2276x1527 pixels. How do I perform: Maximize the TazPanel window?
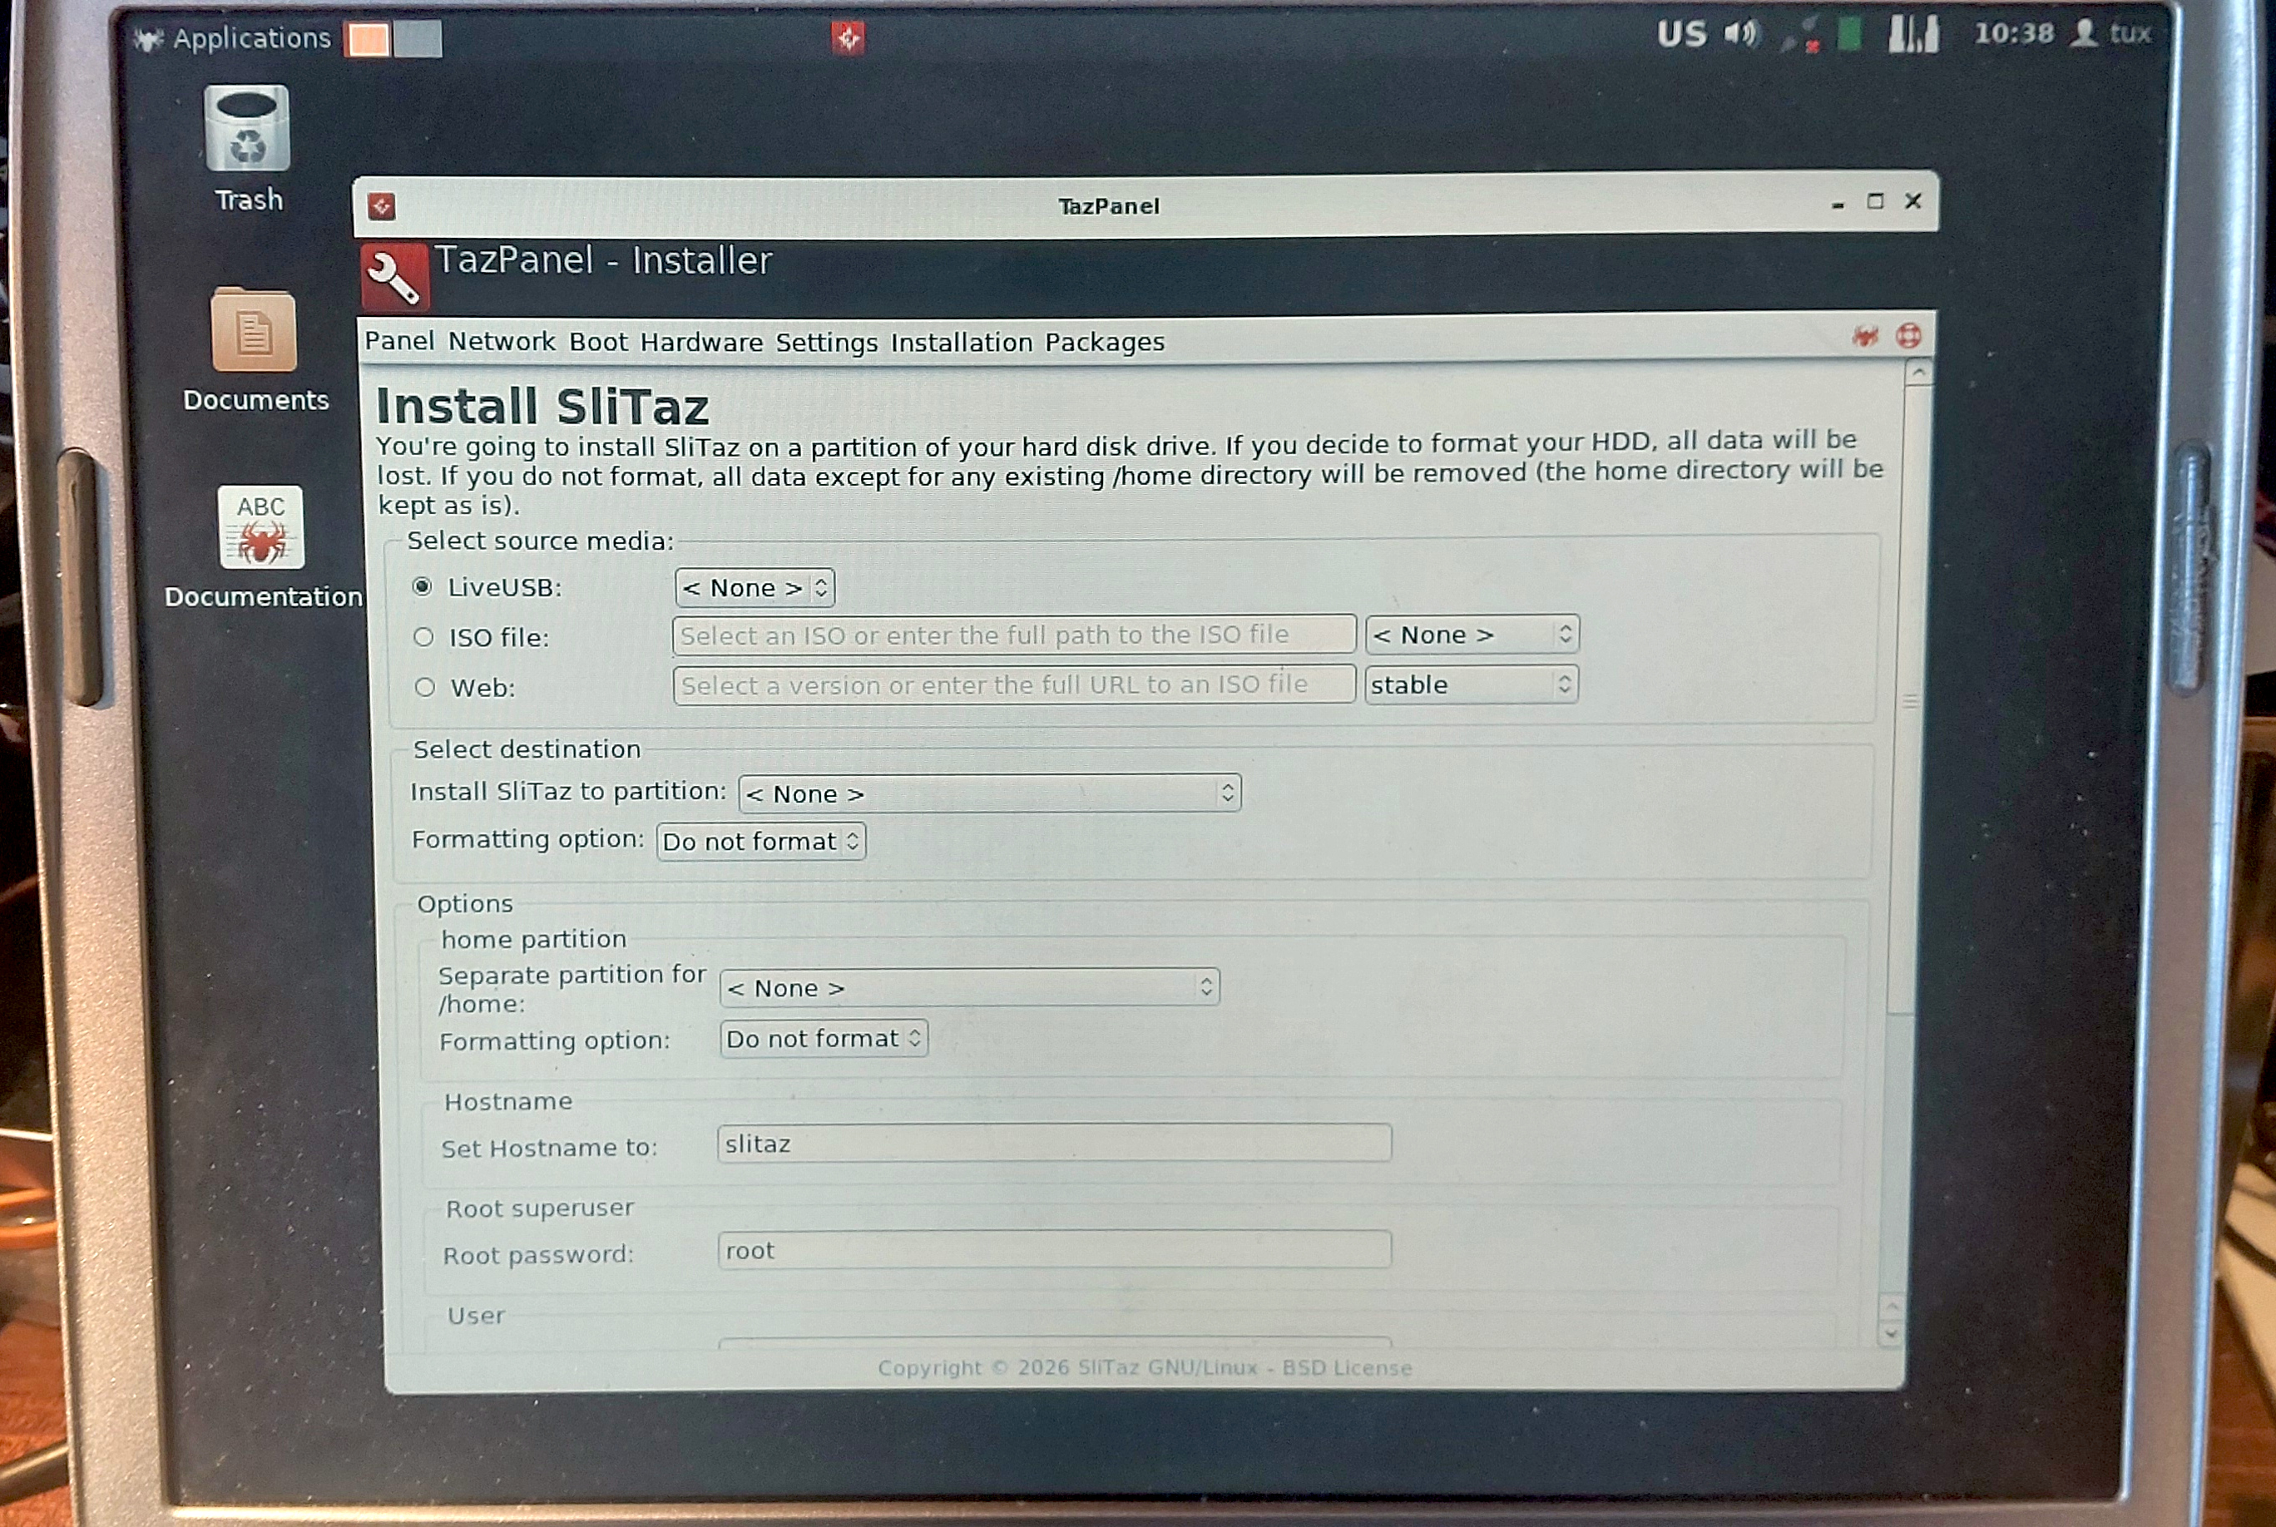coord(1875,201)
